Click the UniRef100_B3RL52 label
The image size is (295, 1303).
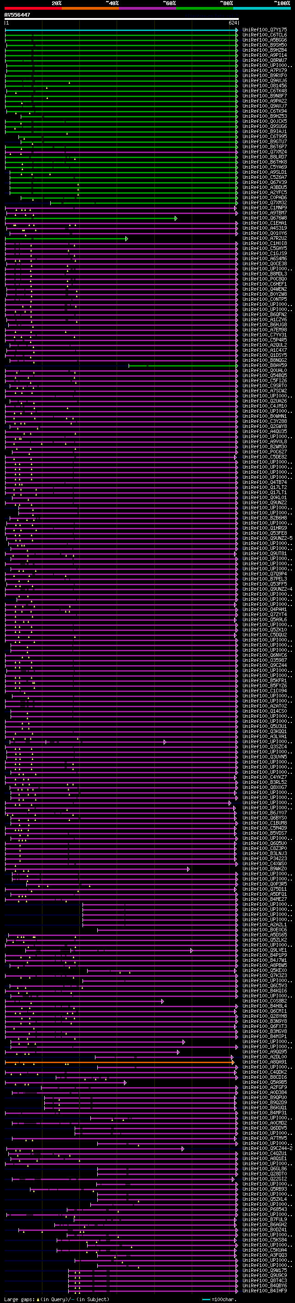(x=265, y=783)
